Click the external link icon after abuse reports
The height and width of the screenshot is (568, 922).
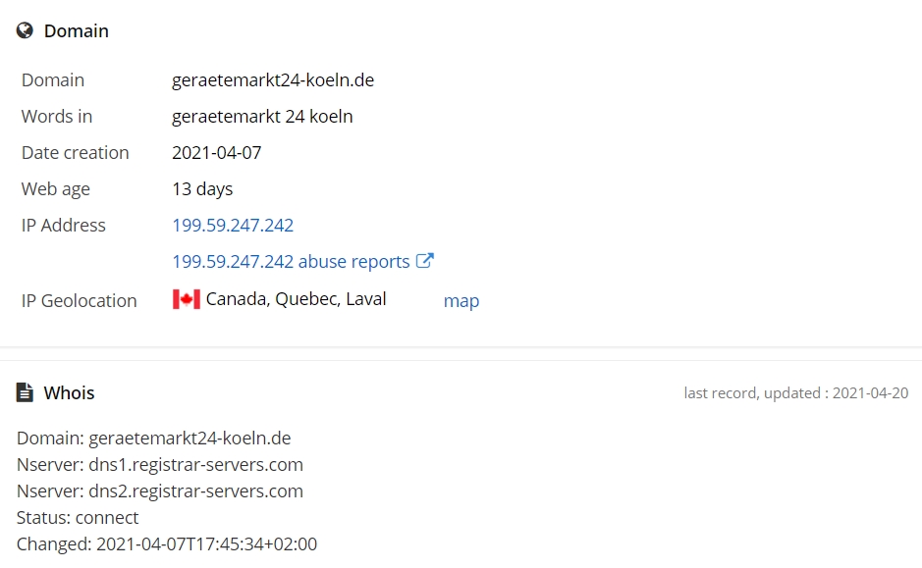(425, 261)
